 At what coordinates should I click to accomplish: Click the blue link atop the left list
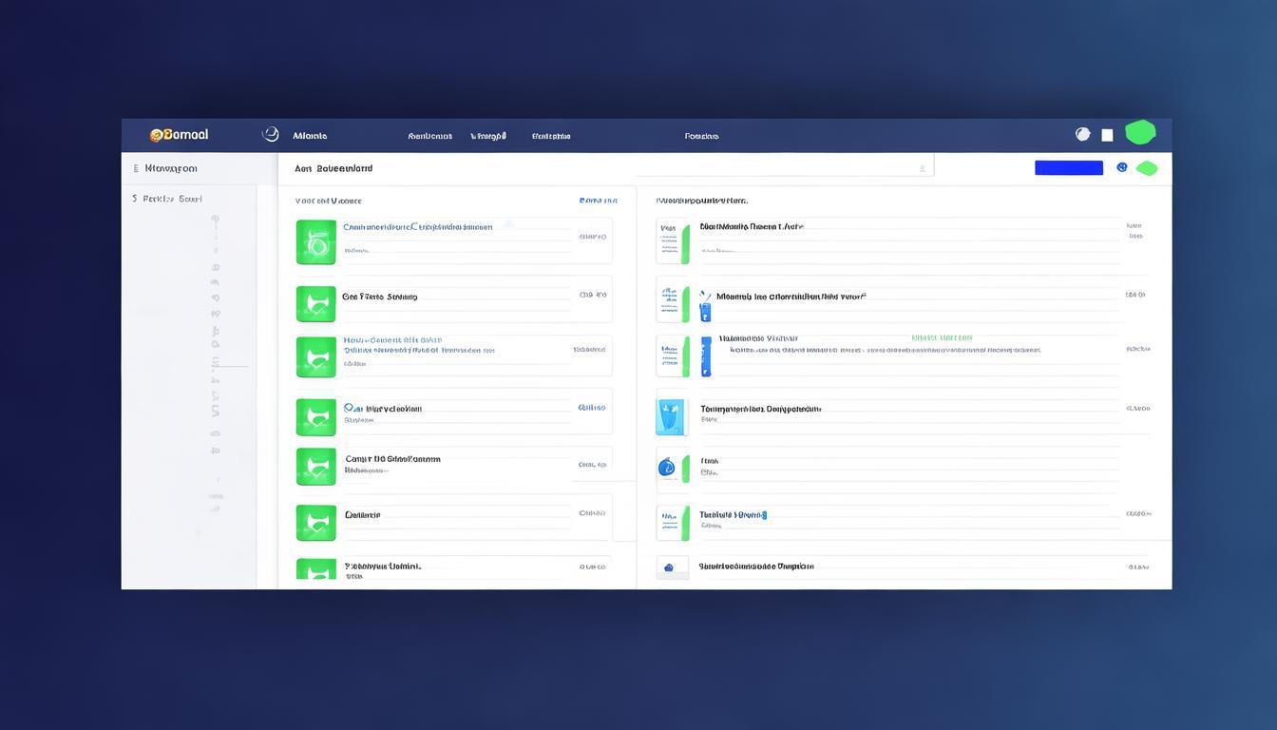pyautogui.click(x=598, y=201)
